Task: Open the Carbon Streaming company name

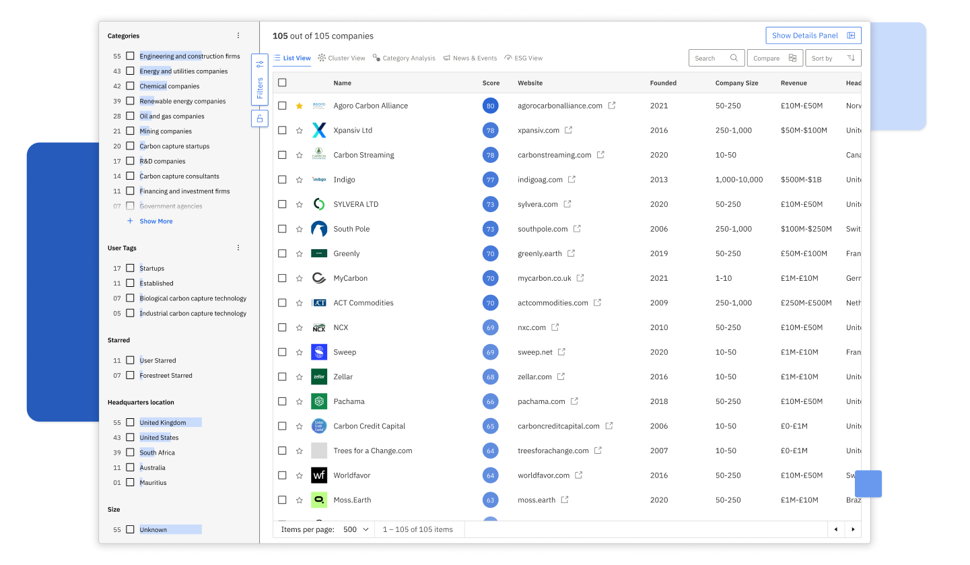Action: coord(363,155)
